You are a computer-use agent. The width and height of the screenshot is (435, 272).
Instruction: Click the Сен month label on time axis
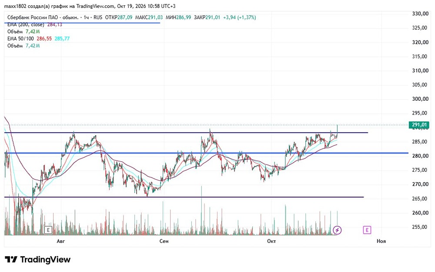[164, 241]
